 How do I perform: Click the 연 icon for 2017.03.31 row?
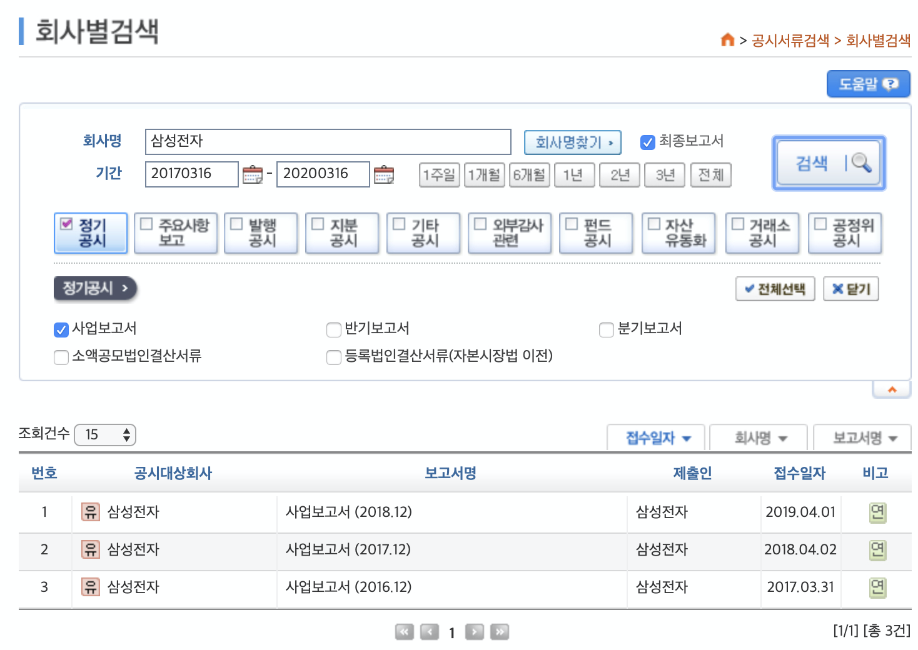(878, 587)
